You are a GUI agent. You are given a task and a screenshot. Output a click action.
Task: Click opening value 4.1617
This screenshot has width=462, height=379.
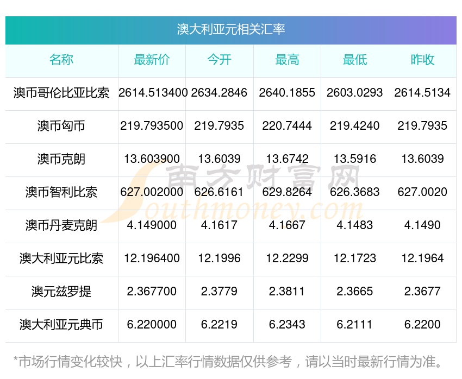(219, 225)
